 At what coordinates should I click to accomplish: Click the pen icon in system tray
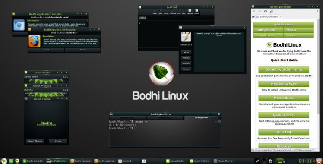(257, 161)
